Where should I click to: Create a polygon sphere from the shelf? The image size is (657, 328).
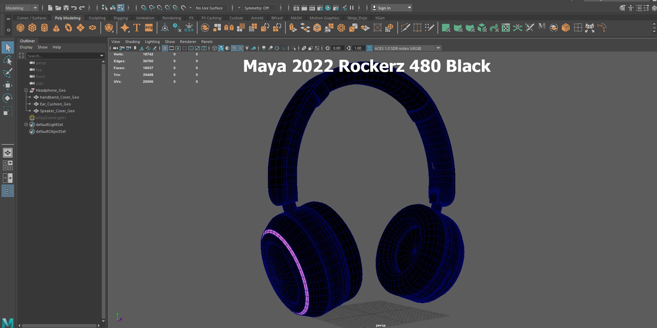click(x=21, y=28)
